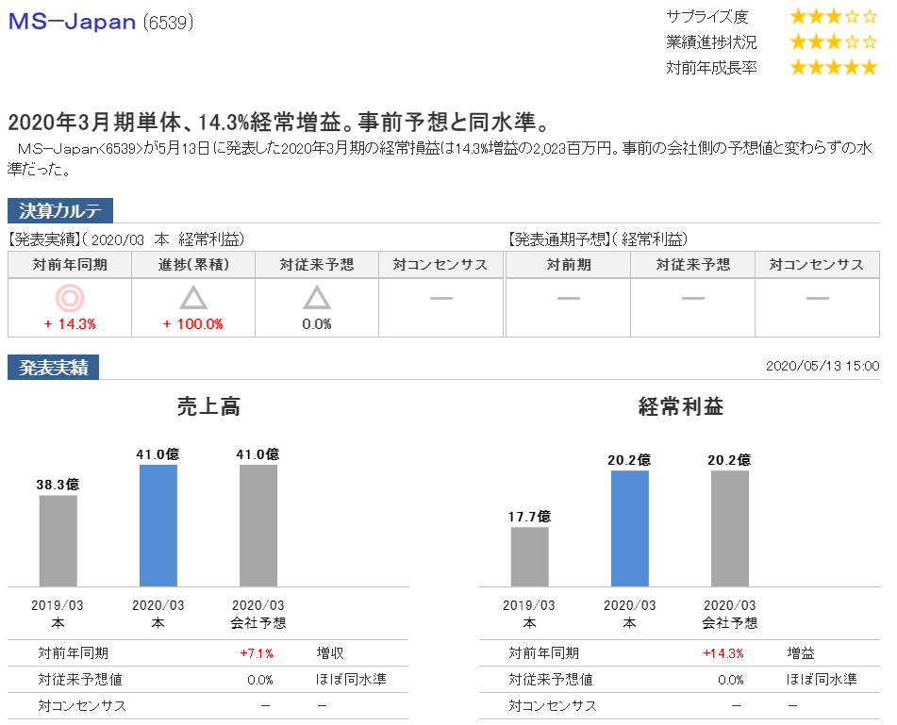This screenshot has height=725, width=897.
Task: Click the 対前年同期 column header in 決算カルテ
Action: [70, 265]
